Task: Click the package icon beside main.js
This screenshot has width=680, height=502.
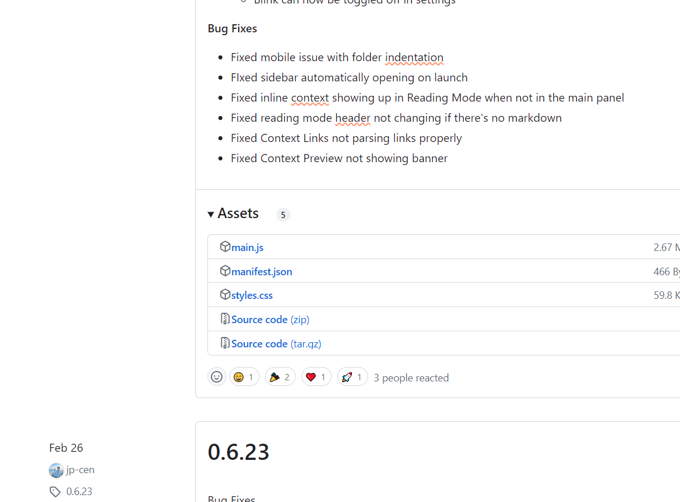Action: point(225,246)
